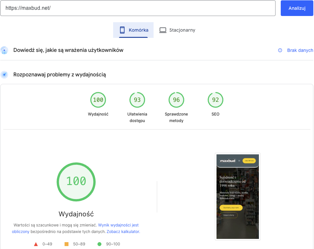Select the Komórka tab
The image size is (314, 249).
pos(133,30)
